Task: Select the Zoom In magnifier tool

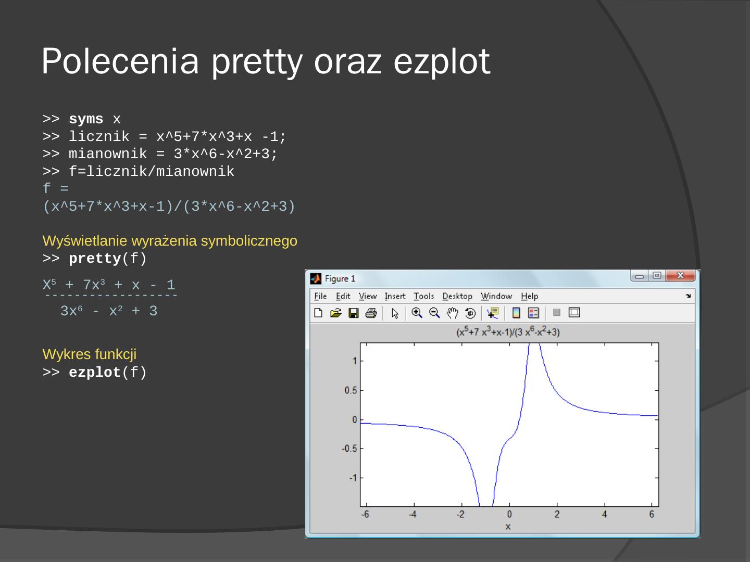Action: [417, 313]
